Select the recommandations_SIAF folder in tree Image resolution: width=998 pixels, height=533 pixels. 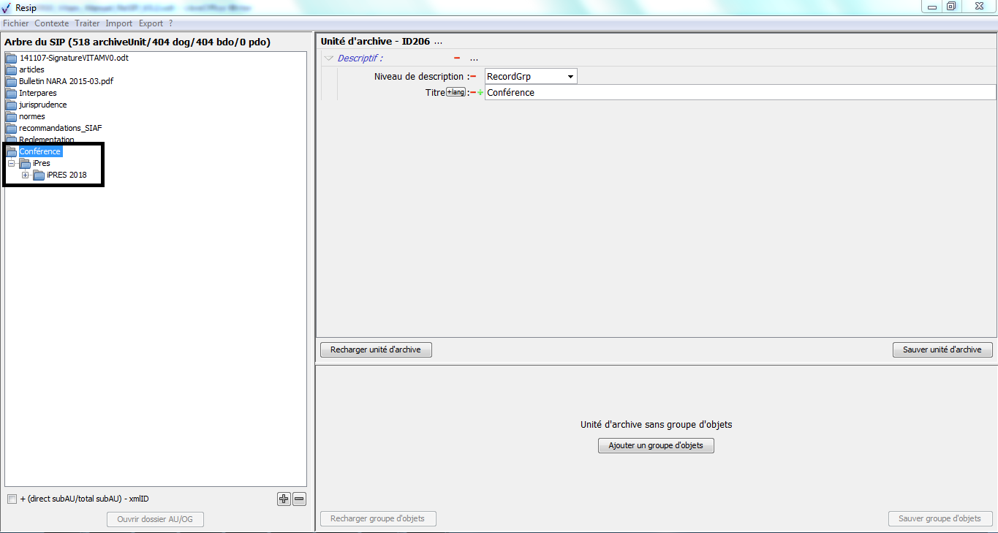click(x=60, y=128)
